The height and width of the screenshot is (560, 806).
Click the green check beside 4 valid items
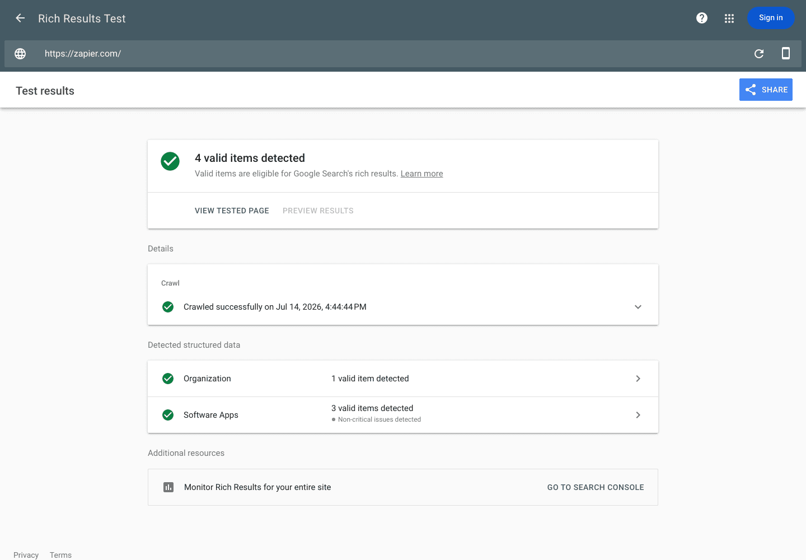coord(170,161)
